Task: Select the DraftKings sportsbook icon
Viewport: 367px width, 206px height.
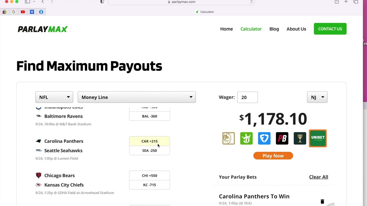Action: pyautogui.click(x=246, y=138)
